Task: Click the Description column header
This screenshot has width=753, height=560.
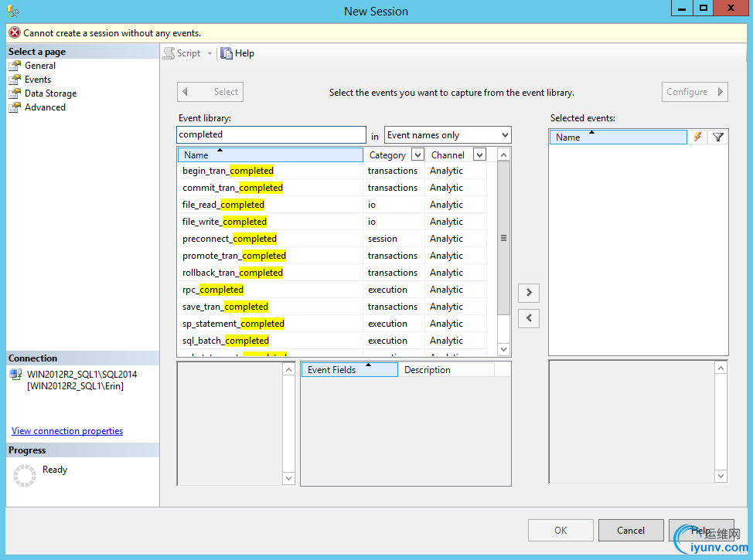Action: point(446,370)
